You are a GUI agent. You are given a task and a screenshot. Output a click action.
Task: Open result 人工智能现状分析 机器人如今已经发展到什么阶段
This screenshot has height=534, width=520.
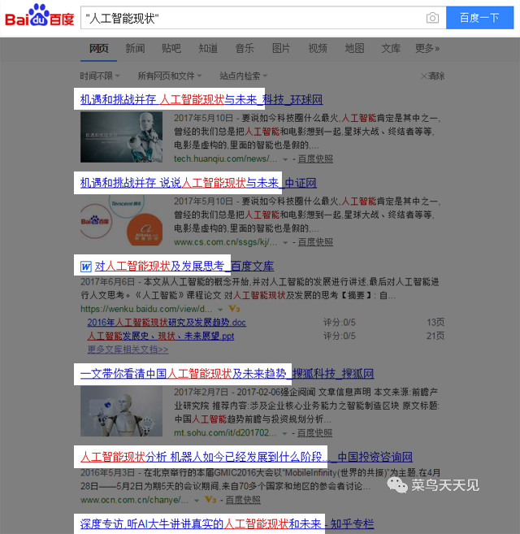coord(246,457)
